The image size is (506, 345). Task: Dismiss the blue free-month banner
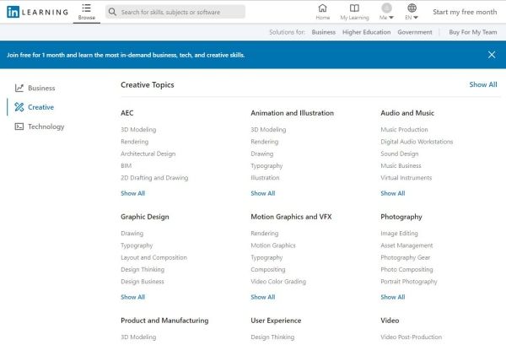[491, 54]
